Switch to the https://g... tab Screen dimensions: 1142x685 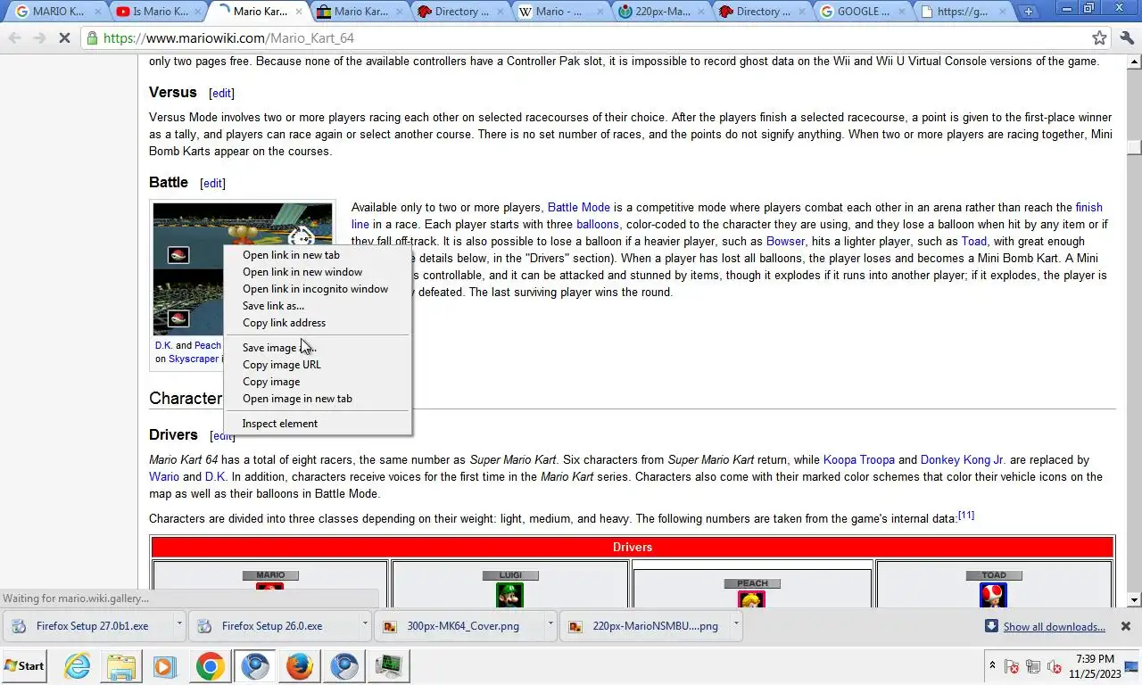click(960, 12)
